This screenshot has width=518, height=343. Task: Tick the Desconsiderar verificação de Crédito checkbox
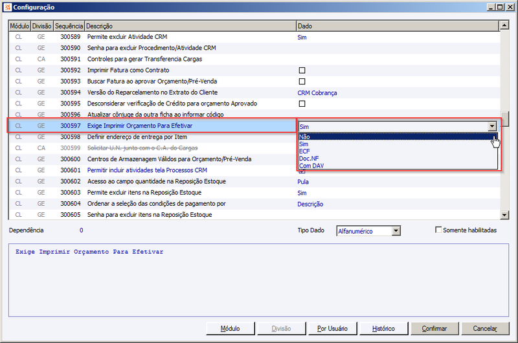[302, 104]
